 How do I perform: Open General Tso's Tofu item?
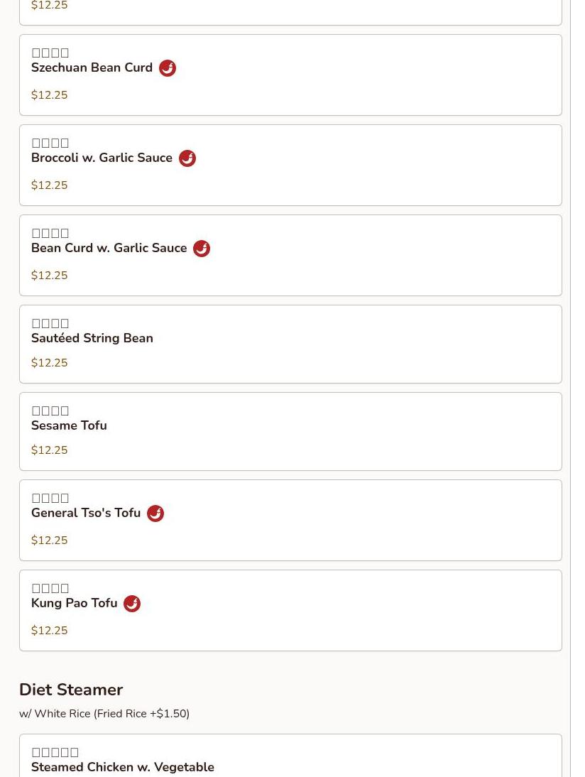pyautogui.click(x=86, y=514)
